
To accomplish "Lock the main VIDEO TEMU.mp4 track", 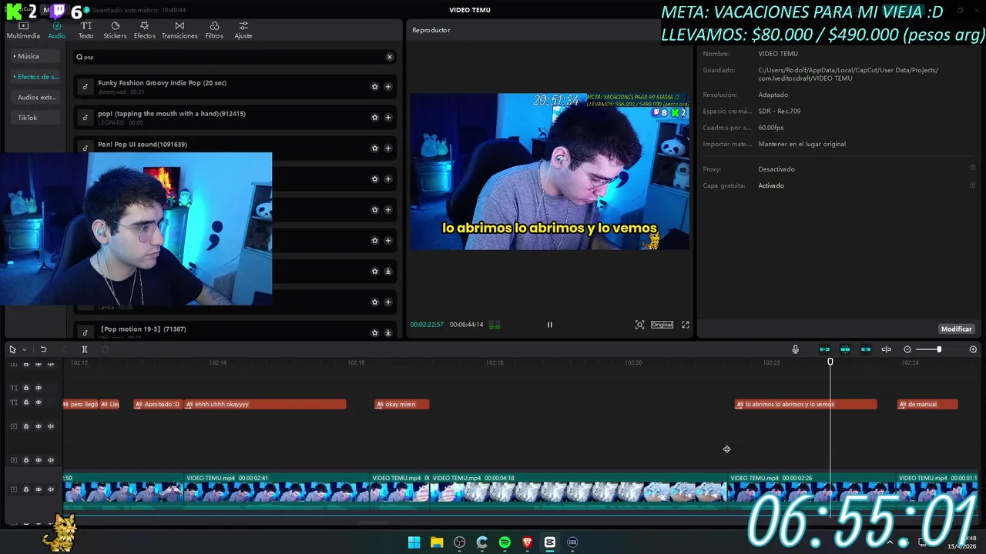I will tap(25, 489).
